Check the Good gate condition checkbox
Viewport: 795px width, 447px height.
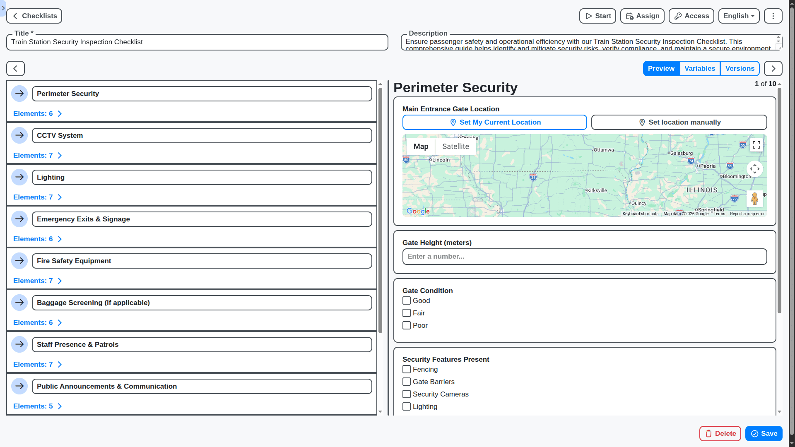coord(407,300)
